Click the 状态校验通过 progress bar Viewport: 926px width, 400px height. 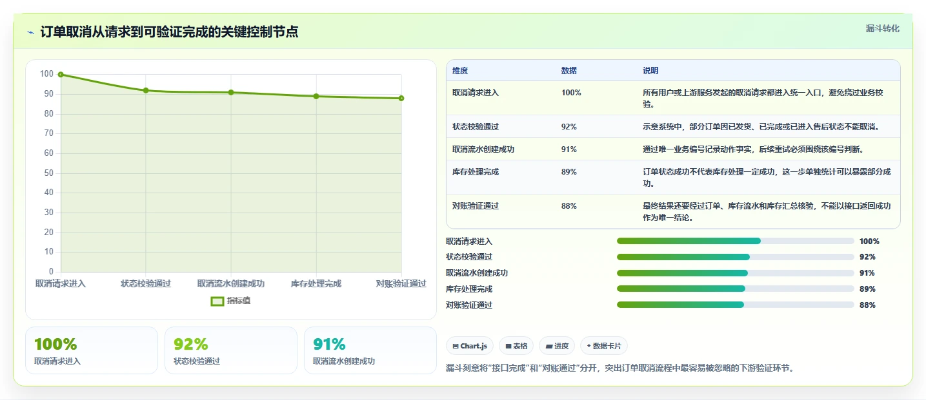736,257
